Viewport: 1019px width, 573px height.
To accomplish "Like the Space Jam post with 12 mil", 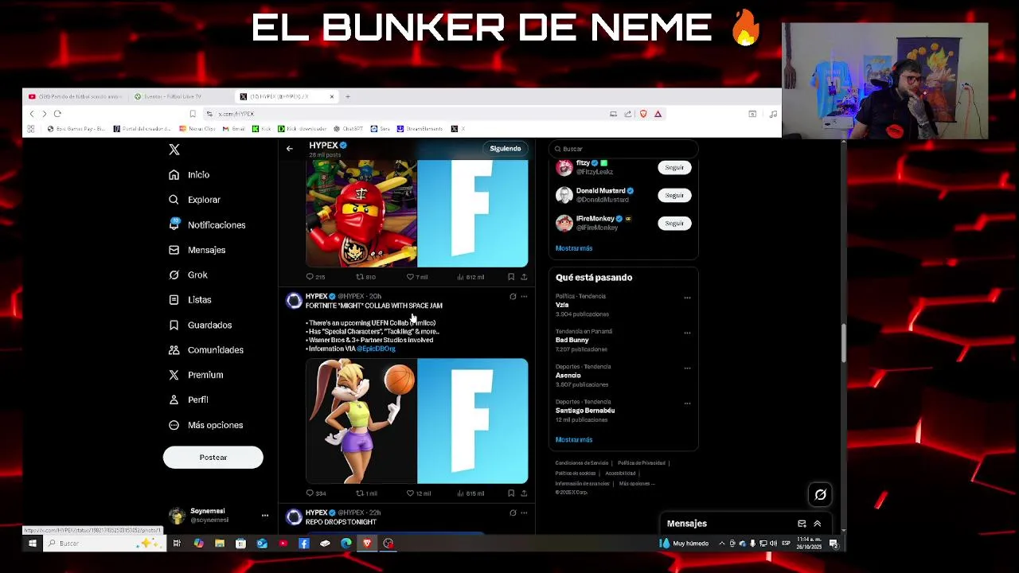I will (419, 493).
